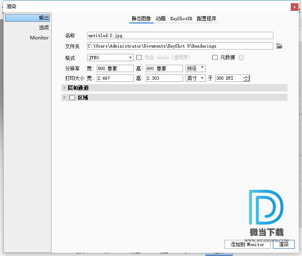
Task: Open the JPEG format dropdown
Action: pos(110,58)
